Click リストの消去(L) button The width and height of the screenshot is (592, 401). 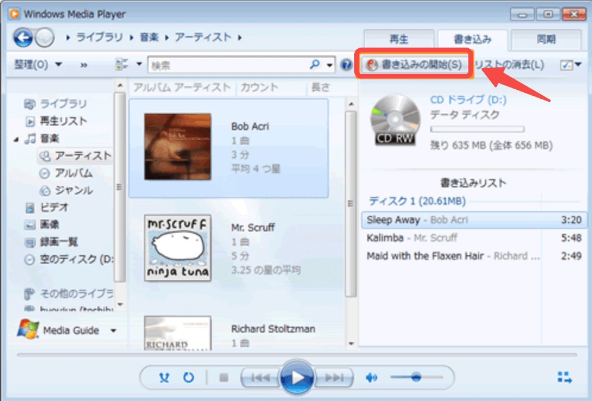[509, 65]
